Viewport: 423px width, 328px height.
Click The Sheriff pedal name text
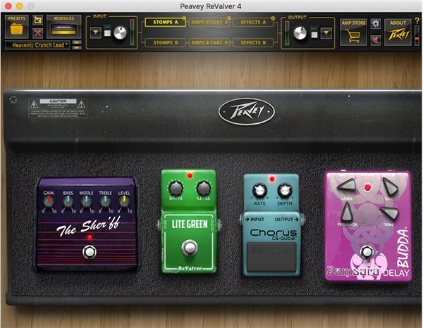(88, 227)
